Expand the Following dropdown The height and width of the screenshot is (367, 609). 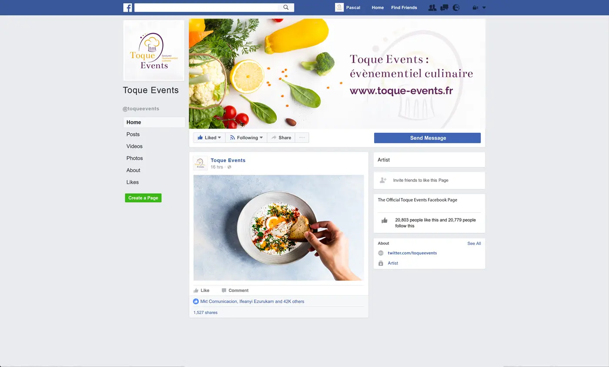(x=246, y=138)
